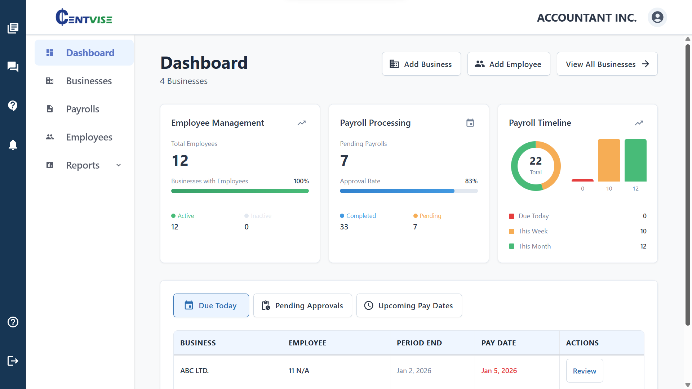692x389 pixels.
Task: Select the Due Today tab
Action: [211, 305]
